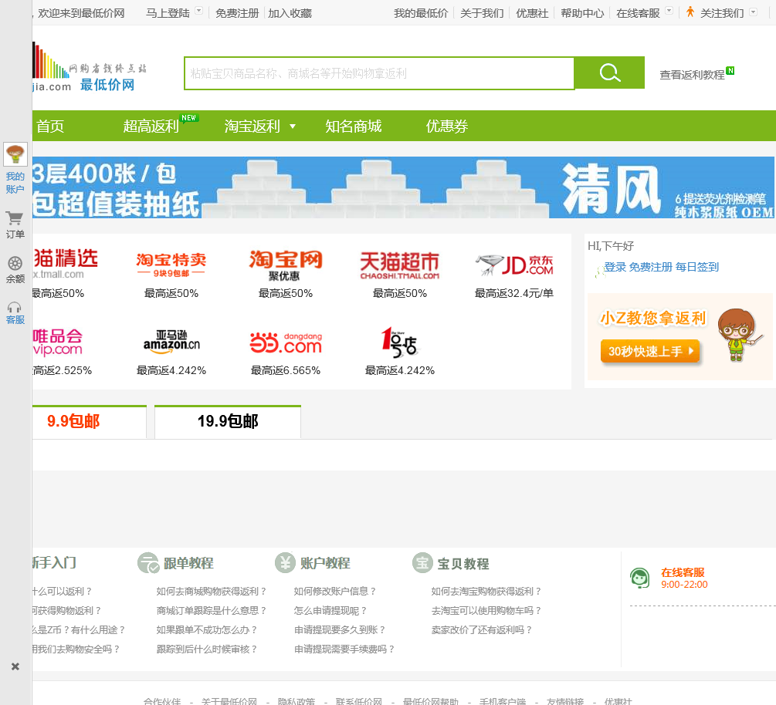The image size is (776, 705).
Task: Expand 淘宝返利 menu arrow
Action: (x=293, y=126)
